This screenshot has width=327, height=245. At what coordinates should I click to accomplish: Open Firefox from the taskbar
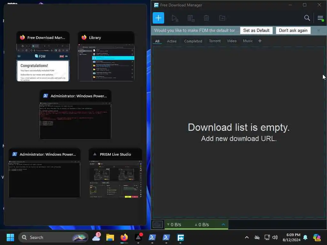pos(124,237)
